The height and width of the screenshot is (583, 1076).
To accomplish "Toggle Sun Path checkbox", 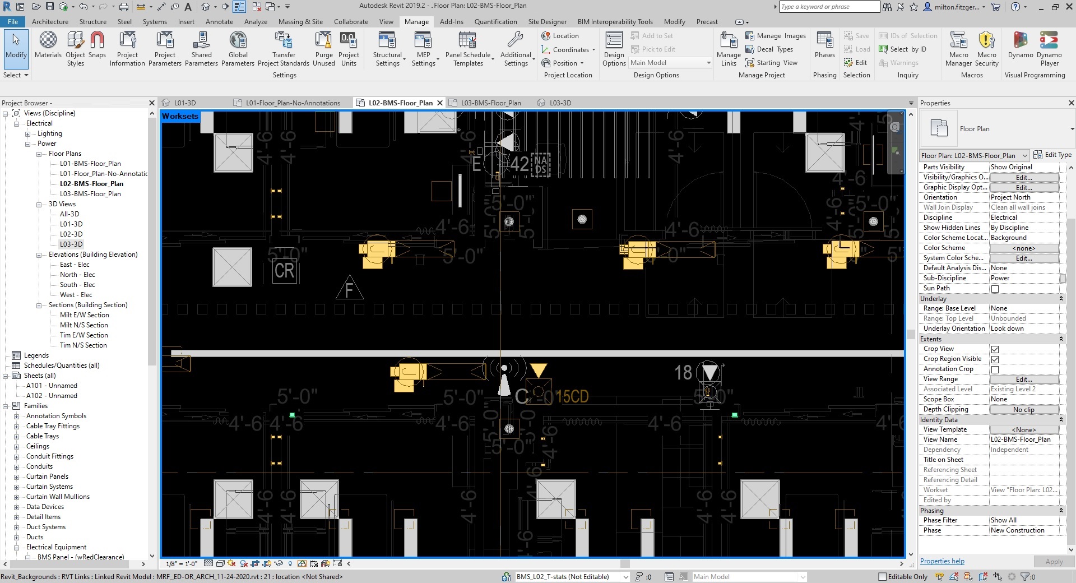I will coord(995,289).
